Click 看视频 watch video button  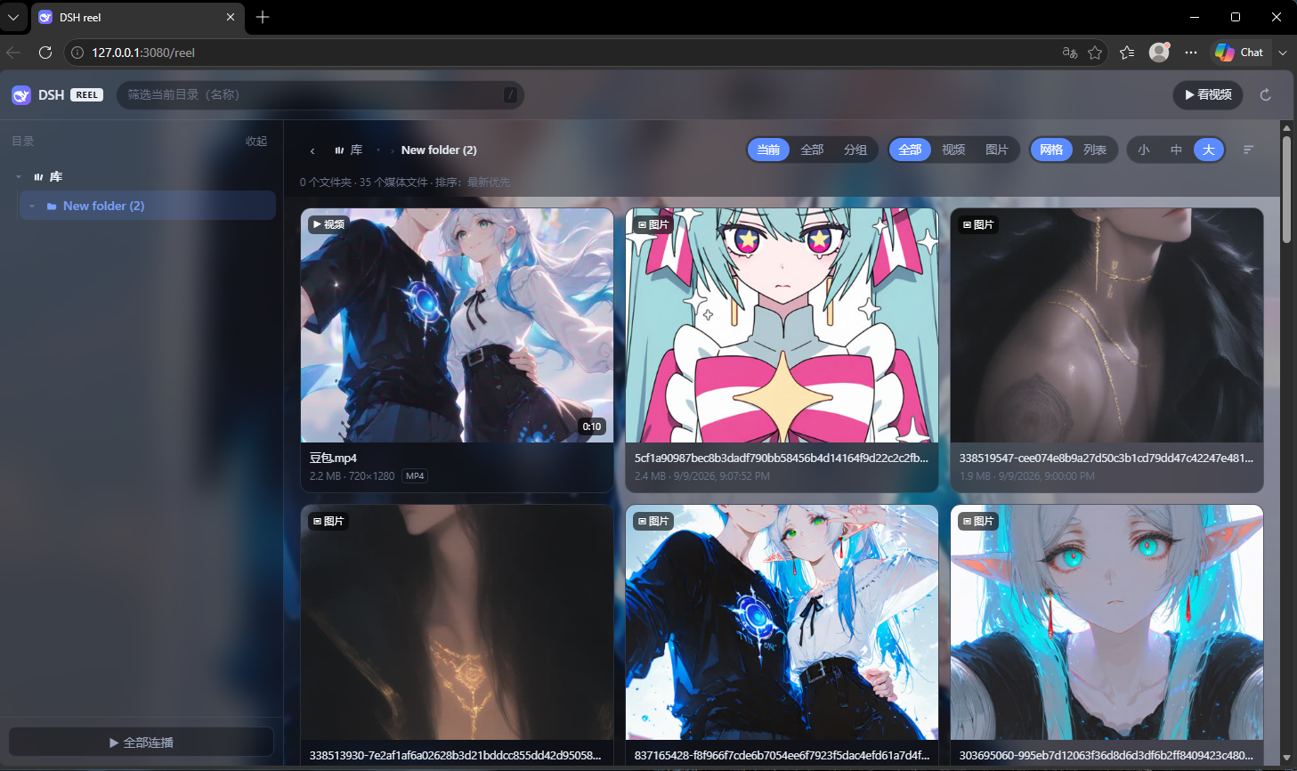[1208, 94]
